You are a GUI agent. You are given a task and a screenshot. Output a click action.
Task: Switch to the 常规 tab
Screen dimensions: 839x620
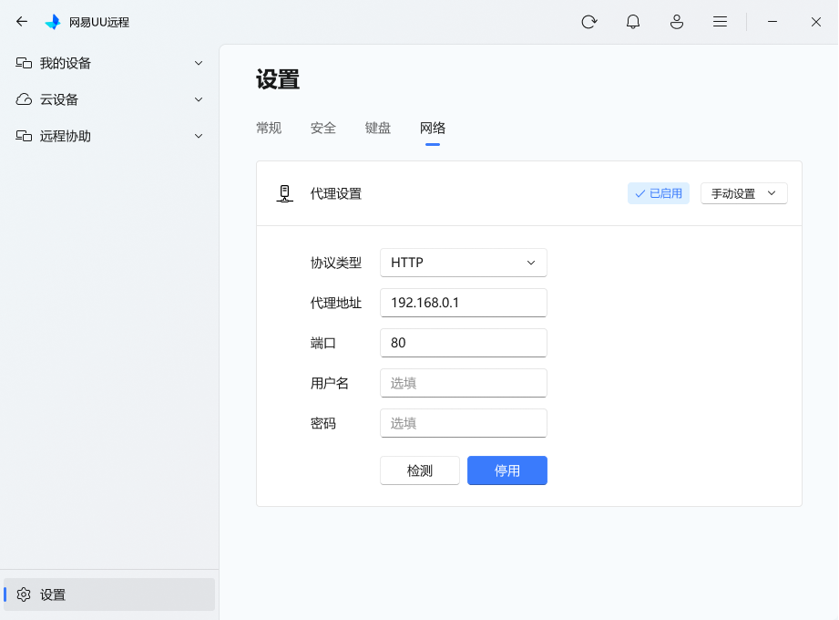coord(269,128)
